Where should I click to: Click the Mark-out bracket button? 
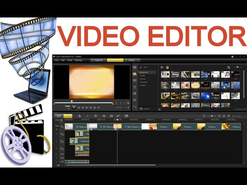[x=120, y=103]
